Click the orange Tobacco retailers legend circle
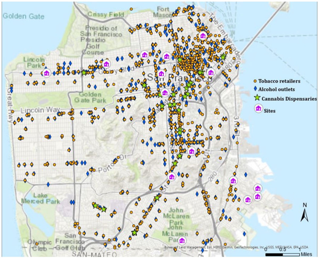This screenshot has width=319, height=258. [254, 82]
